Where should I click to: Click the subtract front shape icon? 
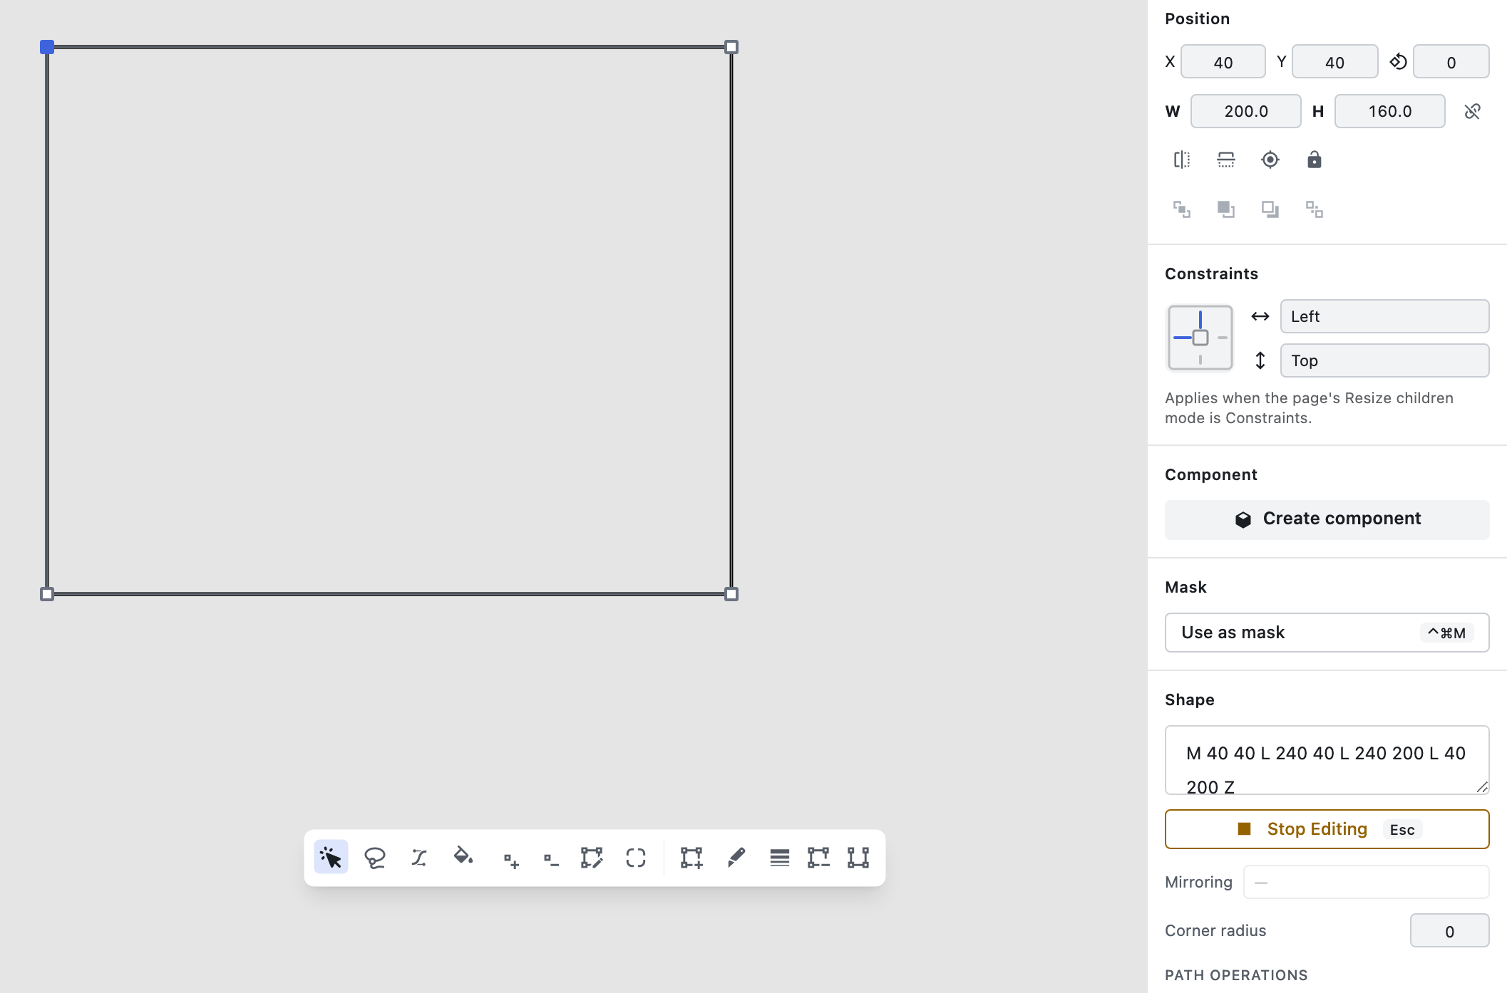click(1226, 209)
